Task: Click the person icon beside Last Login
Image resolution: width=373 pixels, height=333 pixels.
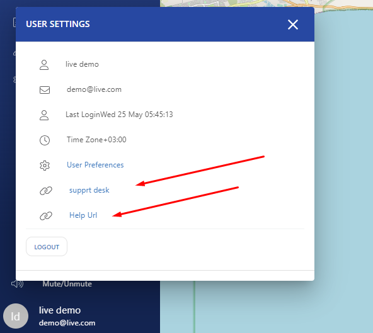Action: [44, 115]
